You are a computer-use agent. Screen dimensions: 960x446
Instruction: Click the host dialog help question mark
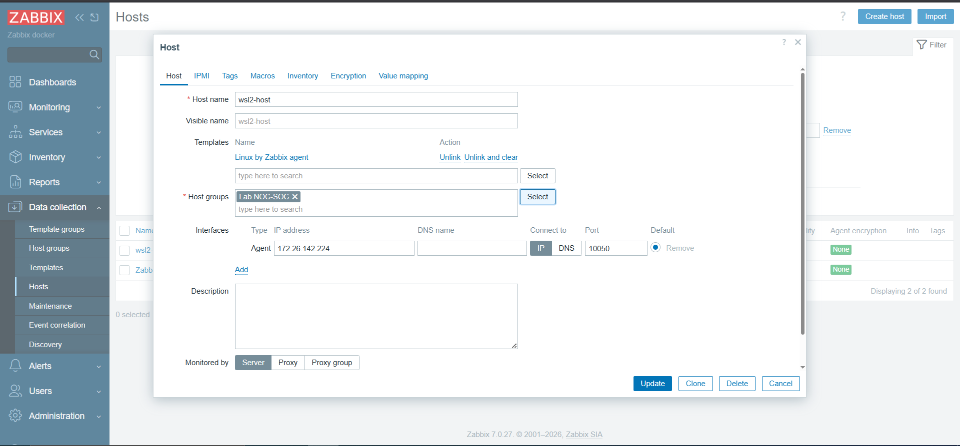tap(784, 42)
